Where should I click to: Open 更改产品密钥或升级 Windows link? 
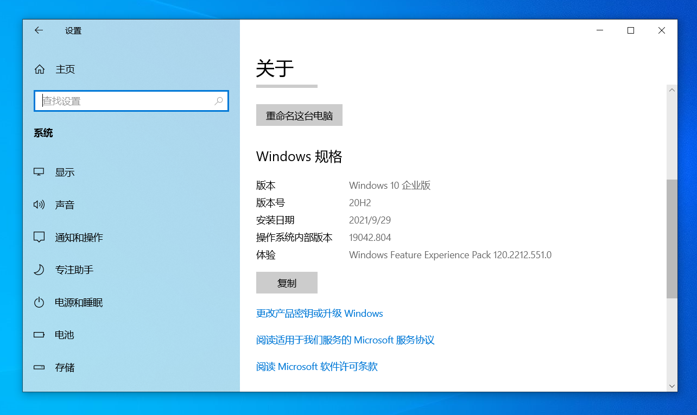[320, 314]
